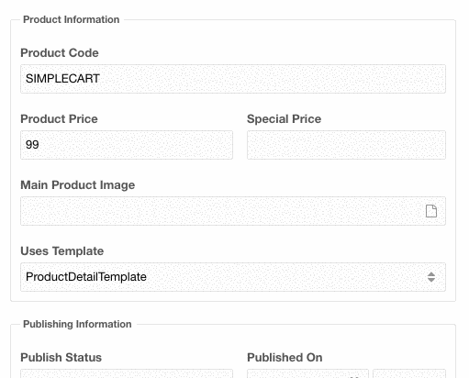Viewport: 469px width, 378px height.
Task: Click the Published On label
Action: click(x=285, y=357)
